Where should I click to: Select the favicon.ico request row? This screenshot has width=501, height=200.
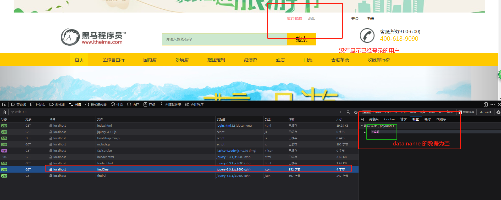click(179, 151)
